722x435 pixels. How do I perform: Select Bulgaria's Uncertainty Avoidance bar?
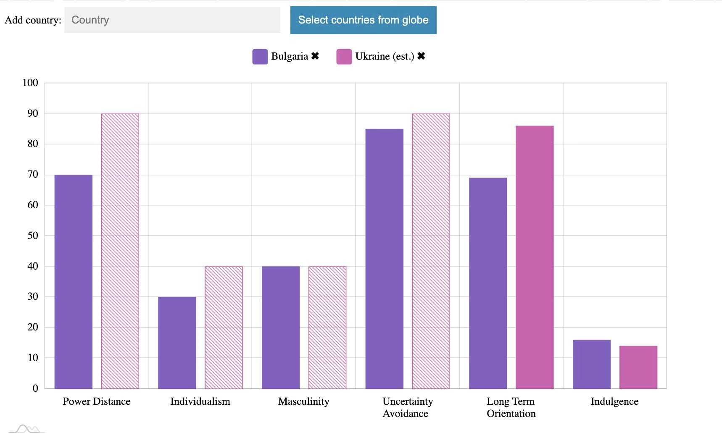(384, 259)
